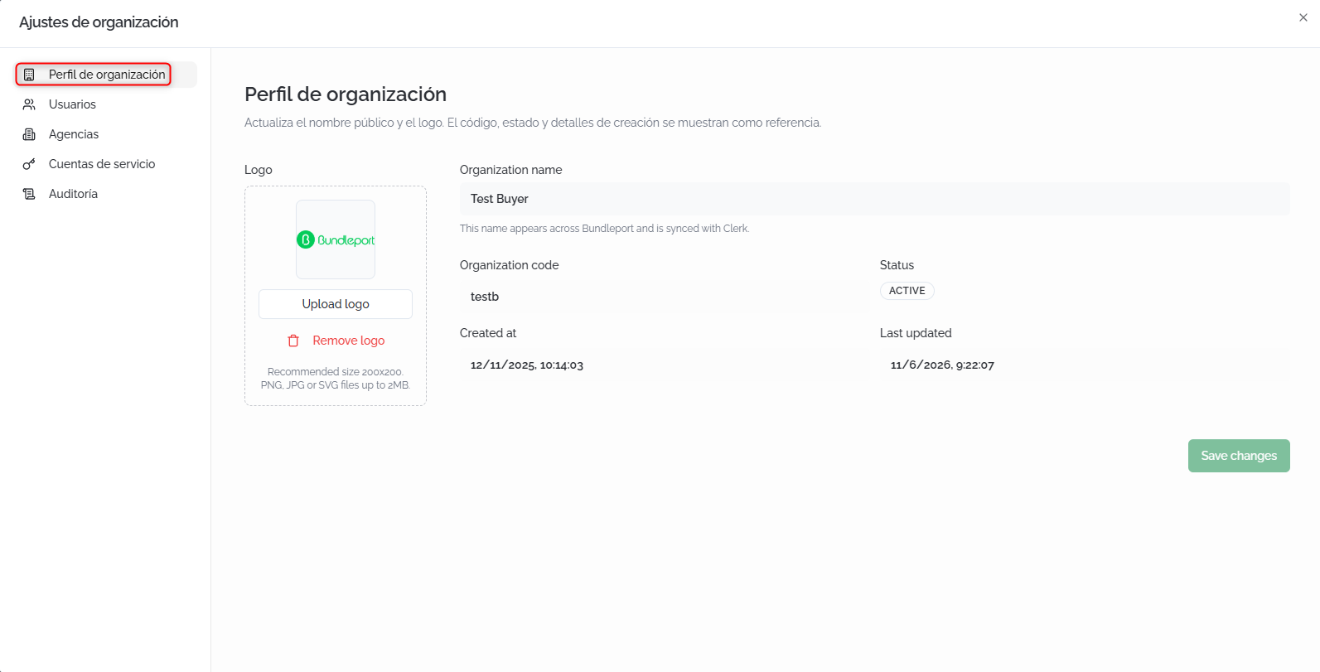Click the Perfil de organización page heading
The image size is (1320, 672).
346,94
